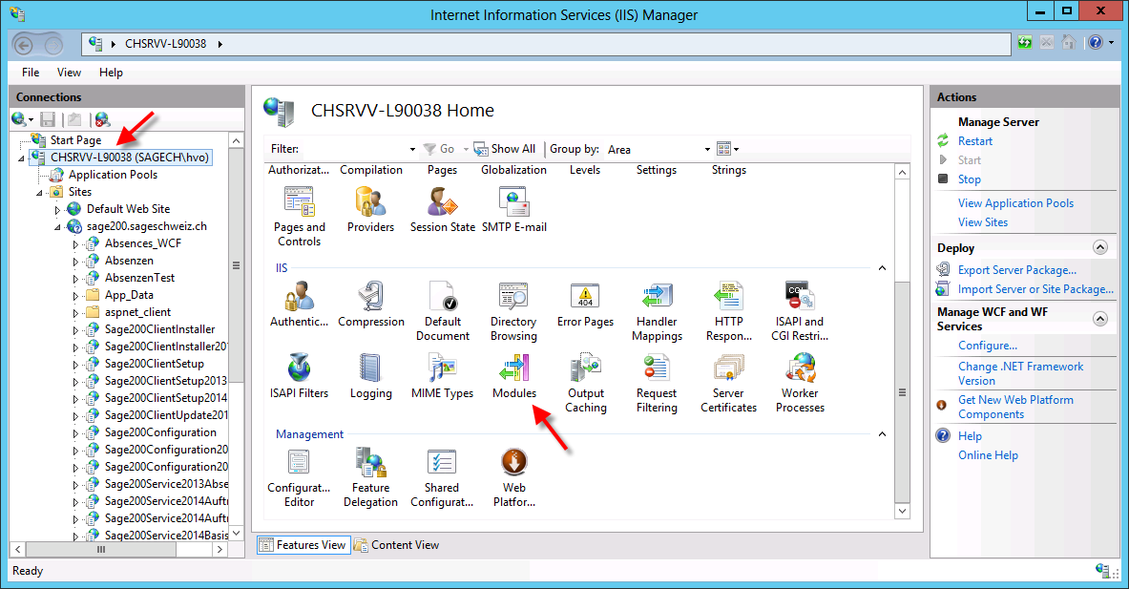Click Change .NET Framework Version link

1020,373
